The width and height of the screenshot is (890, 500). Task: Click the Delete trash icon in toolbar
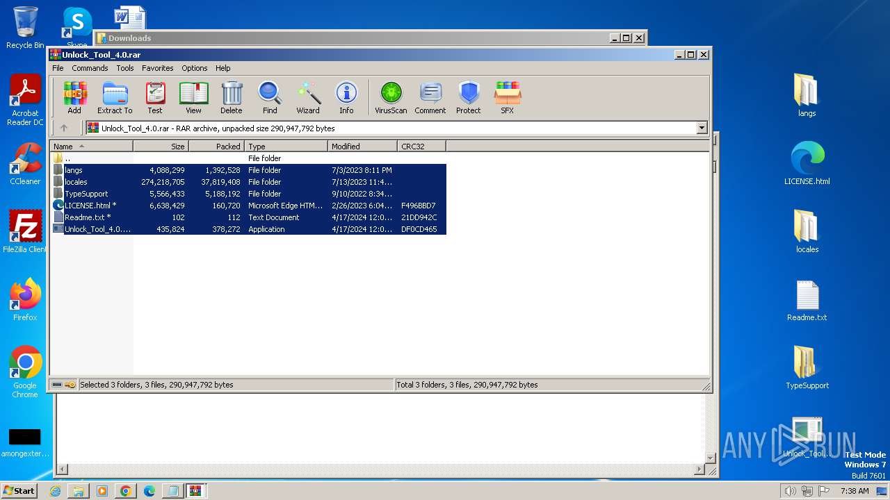(232, 97)
